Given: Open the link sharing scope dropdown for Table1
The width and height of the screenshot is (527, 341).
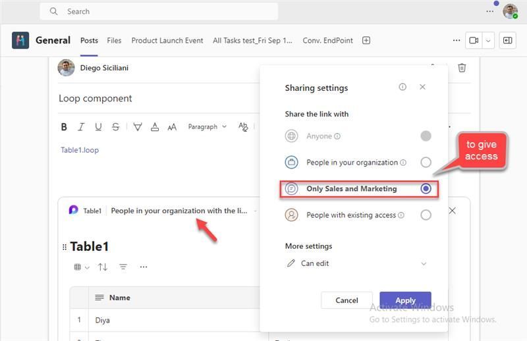Looking at the screenshot, I should coord(184,211).
